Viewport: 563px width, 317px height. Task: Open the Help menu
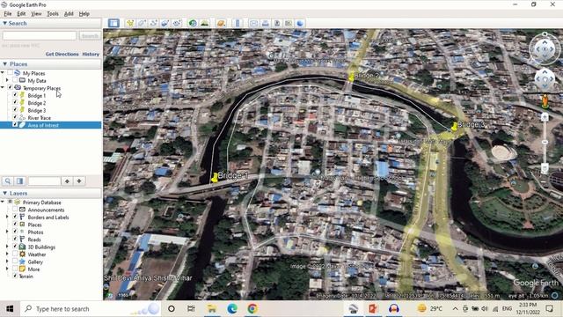pyautogui.click(x=84, y=14)
